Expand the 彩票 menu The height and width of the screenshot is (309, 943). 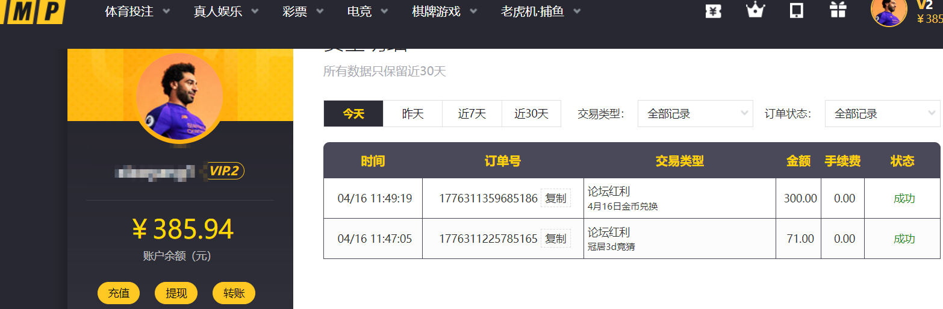coord(303,11)
